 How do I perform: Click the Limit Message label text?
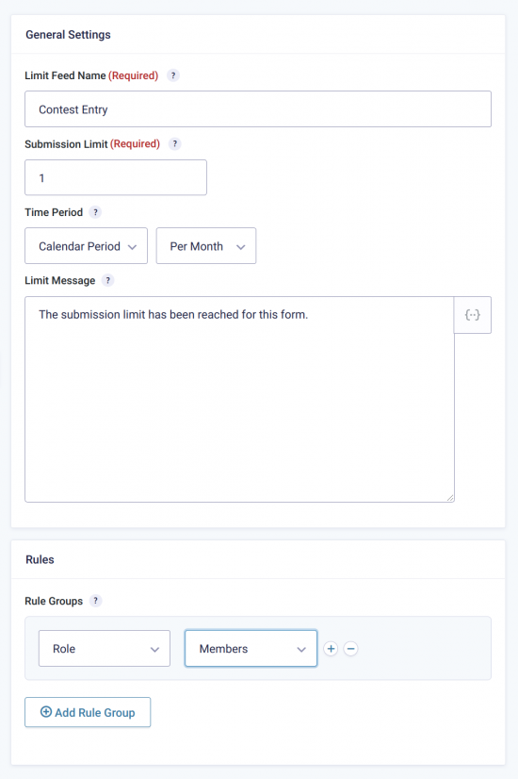click(60, 281)
